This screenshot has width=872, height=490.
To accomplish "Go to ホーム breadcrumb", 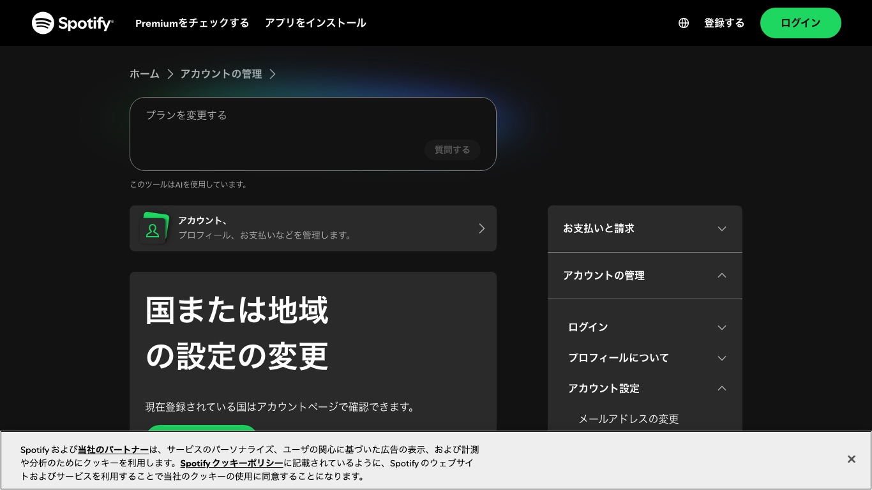I will pyautogui.click(x=144, y=74).
